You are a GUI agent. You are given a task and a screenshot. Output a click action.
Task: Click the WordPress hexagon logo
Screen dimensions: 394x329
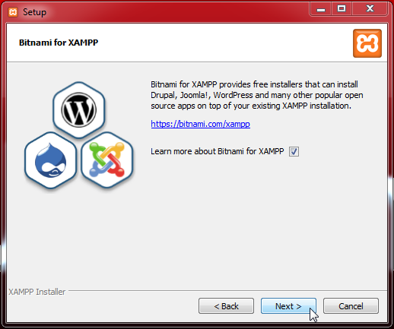pyautogui.click(x=78, y=110)
